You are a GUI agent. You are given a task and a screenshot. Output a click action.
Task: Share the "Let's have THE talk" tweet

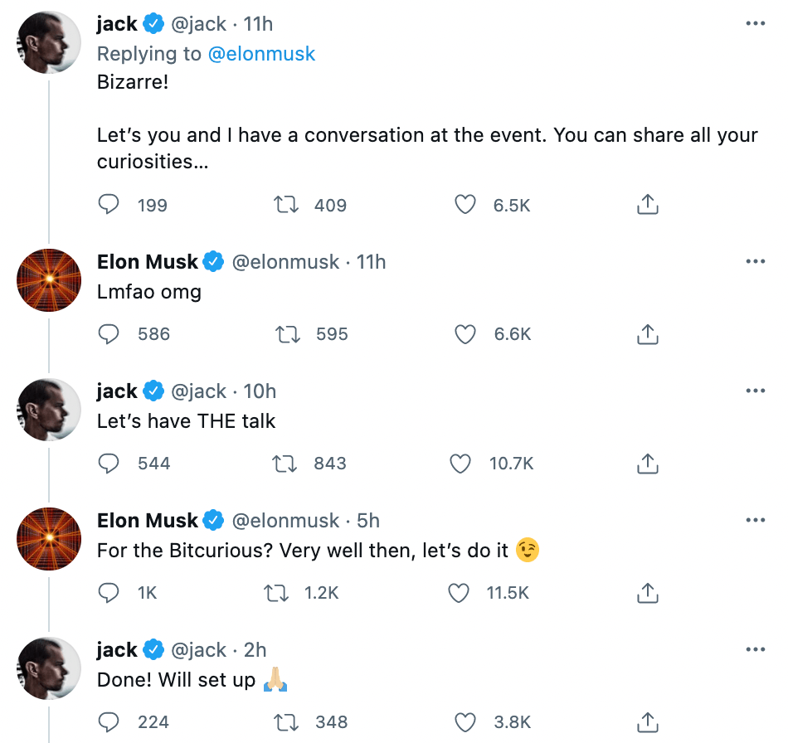point(648,464)
